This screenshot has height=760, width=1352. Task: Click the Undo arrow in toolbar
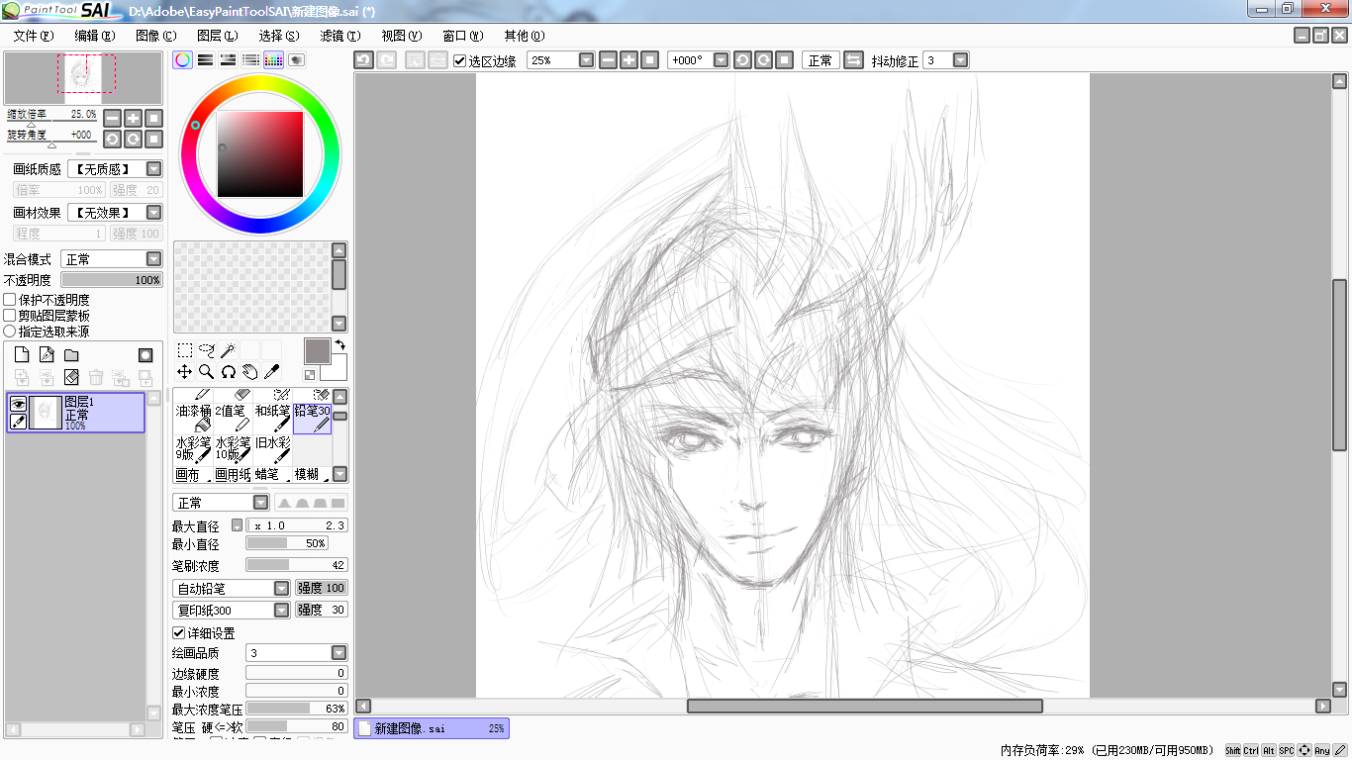pyautogui.click(x=363, y=60)
